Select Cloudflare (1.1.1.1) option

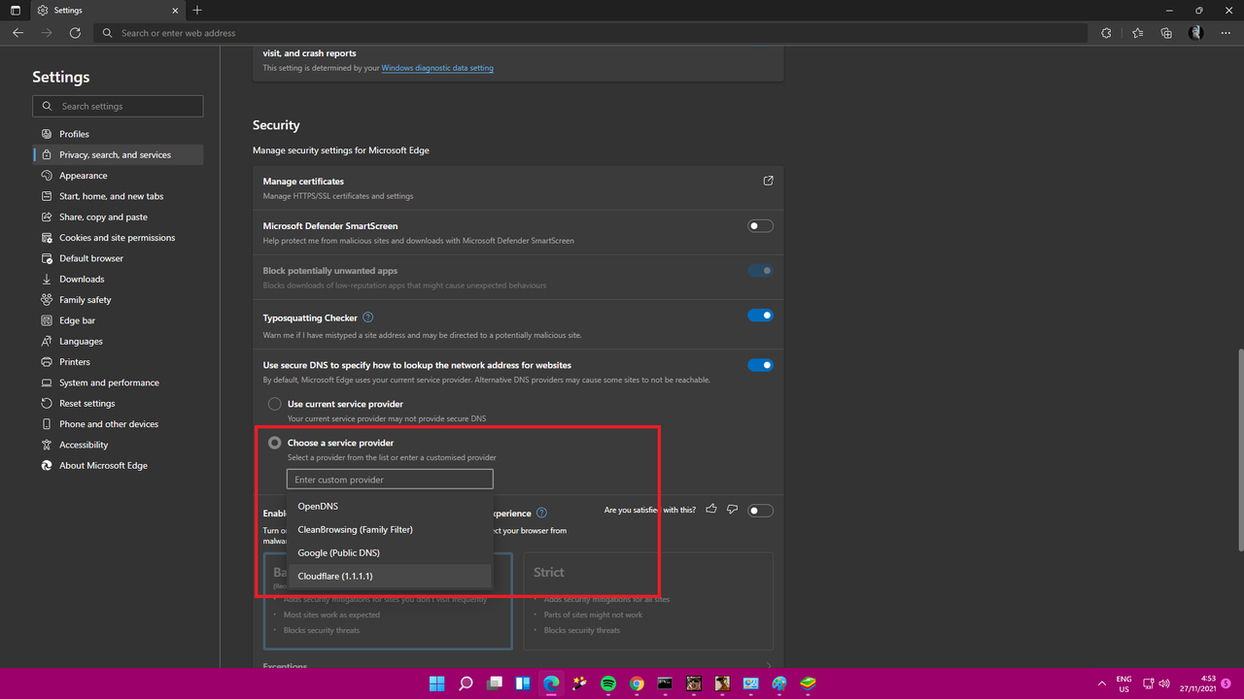pyautogui.click(x=391, y=576)
